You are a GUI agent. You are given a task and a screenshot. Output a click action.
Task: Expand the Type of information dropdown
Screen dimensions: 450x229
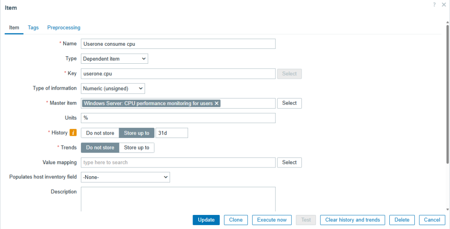click(113, 88)
